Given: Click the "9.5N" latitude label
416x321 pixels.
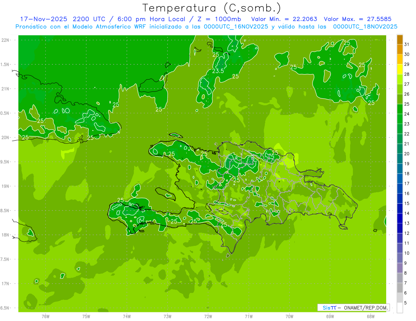Looking at the screenshot, I should coord(5,162).
